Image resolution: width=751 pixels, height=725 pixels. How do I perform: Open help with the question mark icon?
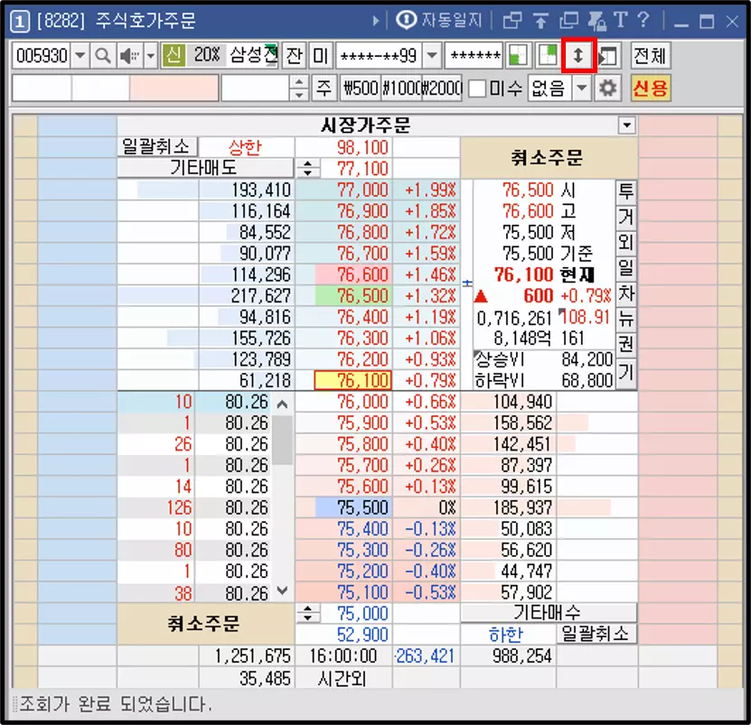(x=643, y=20)
